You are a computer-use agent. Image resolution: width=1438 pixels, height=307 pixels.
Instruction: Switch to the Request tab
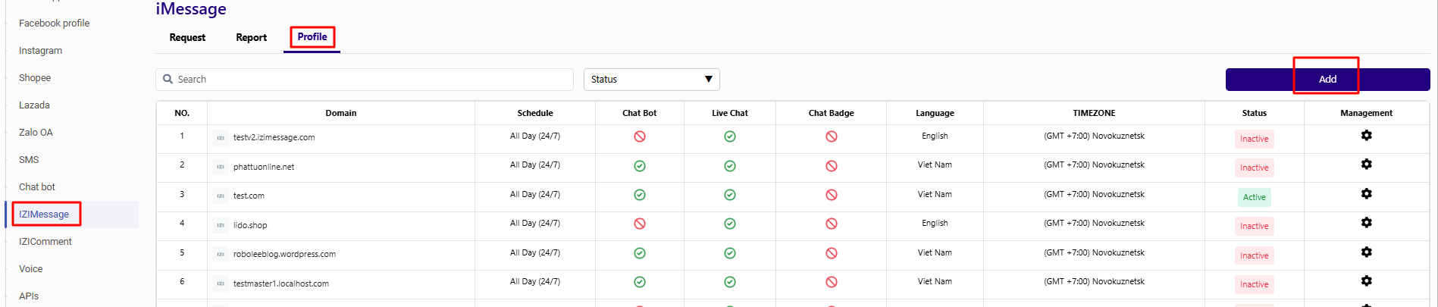[x=187, y=37]
